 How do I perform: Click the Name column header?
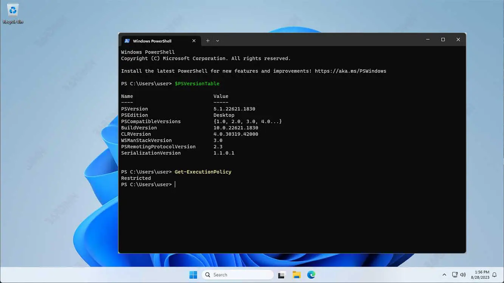click(127, 96)
